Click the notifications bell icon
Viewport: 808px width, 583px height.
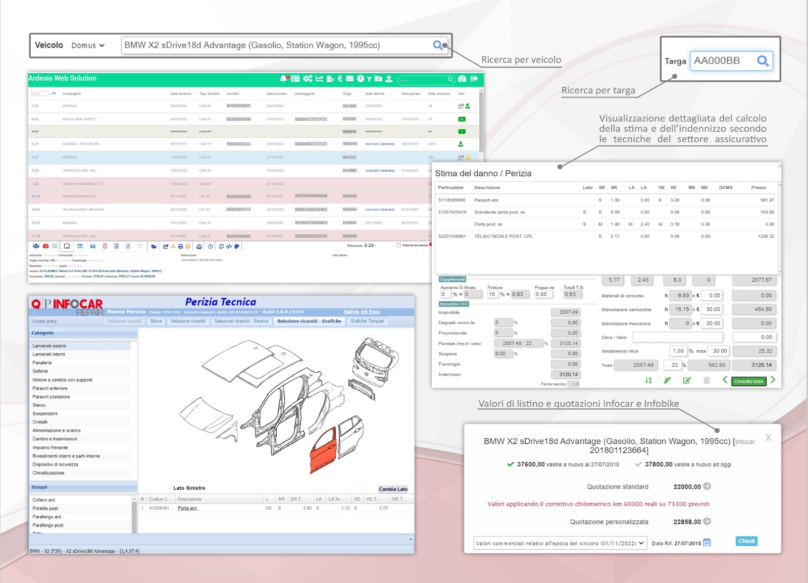pos(284,79)
